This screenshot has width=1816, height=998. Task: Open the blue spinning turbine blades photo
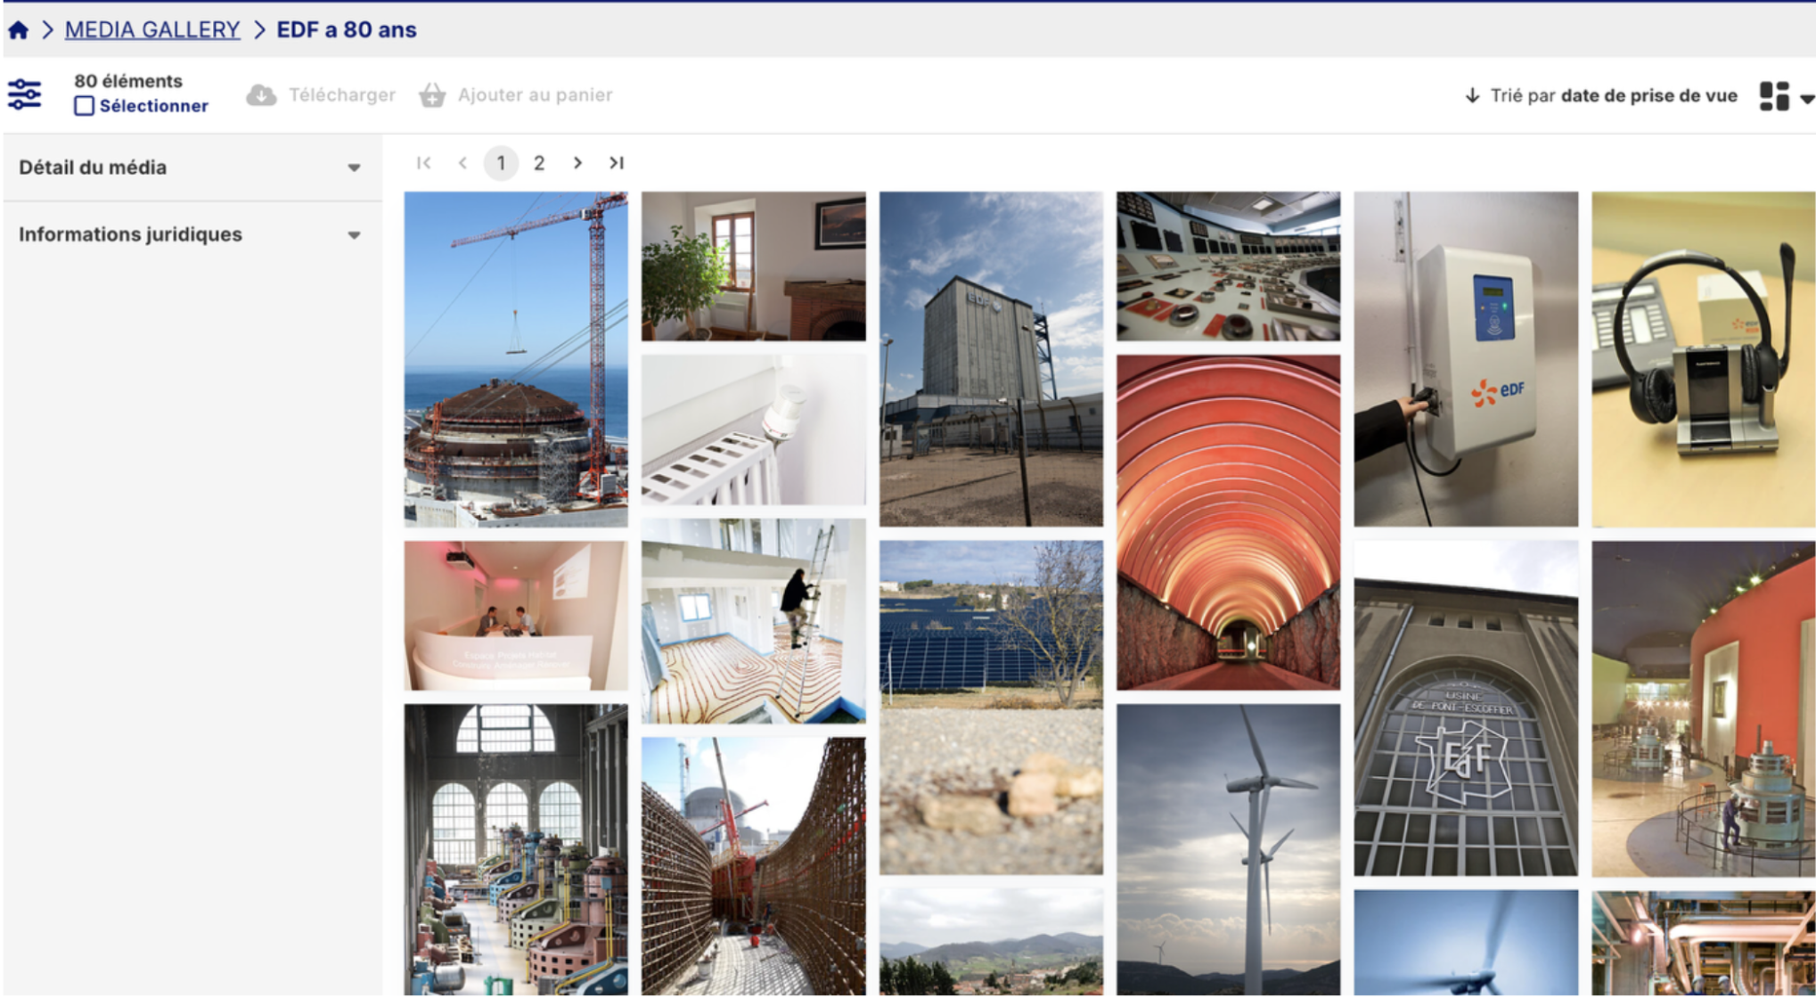(1466, 943)
